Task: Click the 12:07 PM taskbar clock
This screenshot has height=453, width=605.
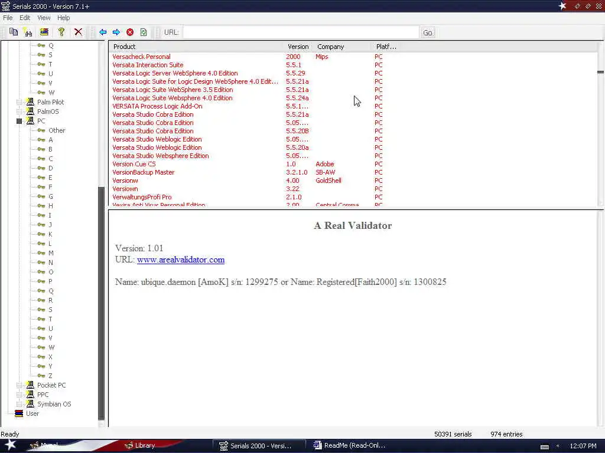Action: pos(583,446)
